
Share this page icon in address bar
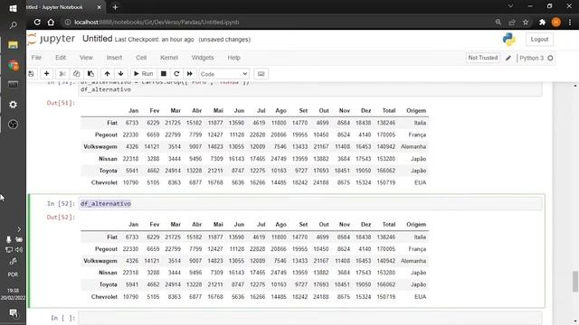pos(512,22)
